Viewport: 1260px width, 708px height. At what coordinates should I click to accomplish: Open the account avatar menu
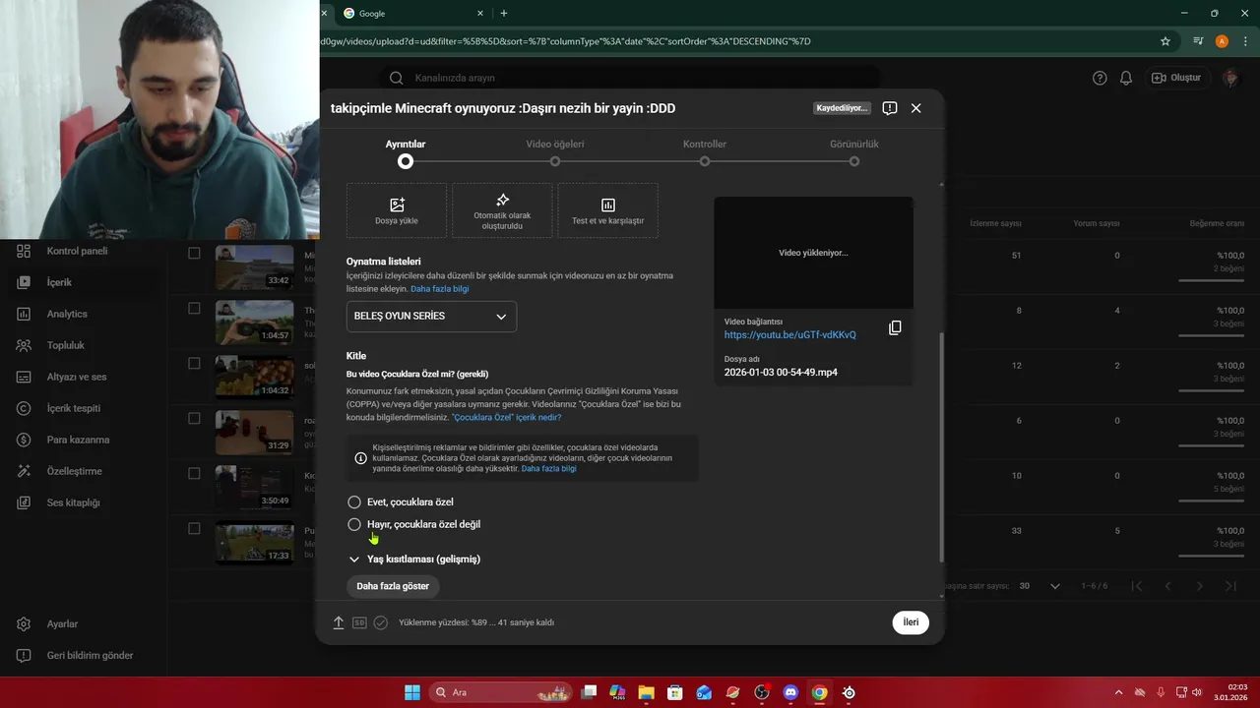[1230, 78]
